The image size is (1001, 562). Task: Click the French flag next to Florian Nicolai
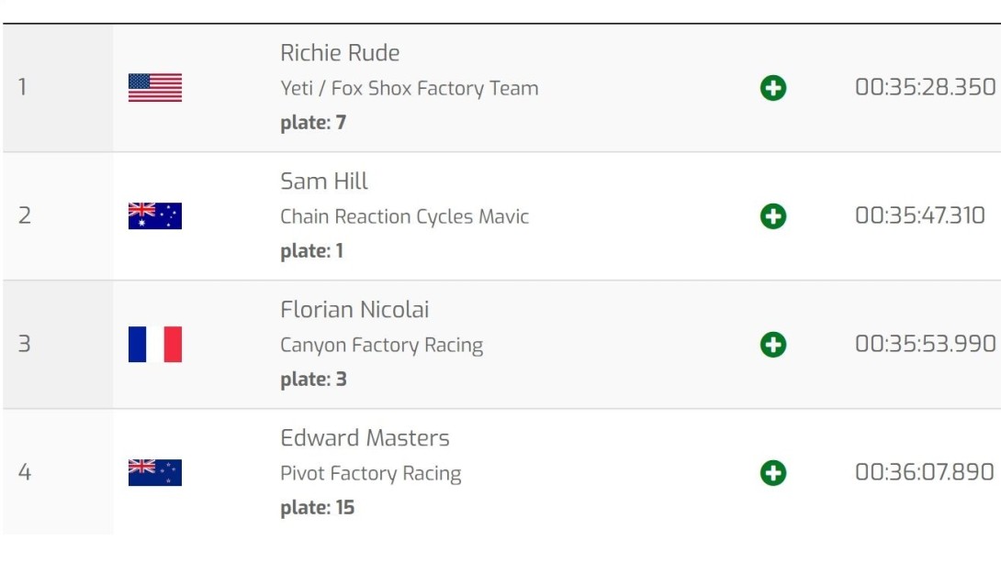(x=155, y=344)
